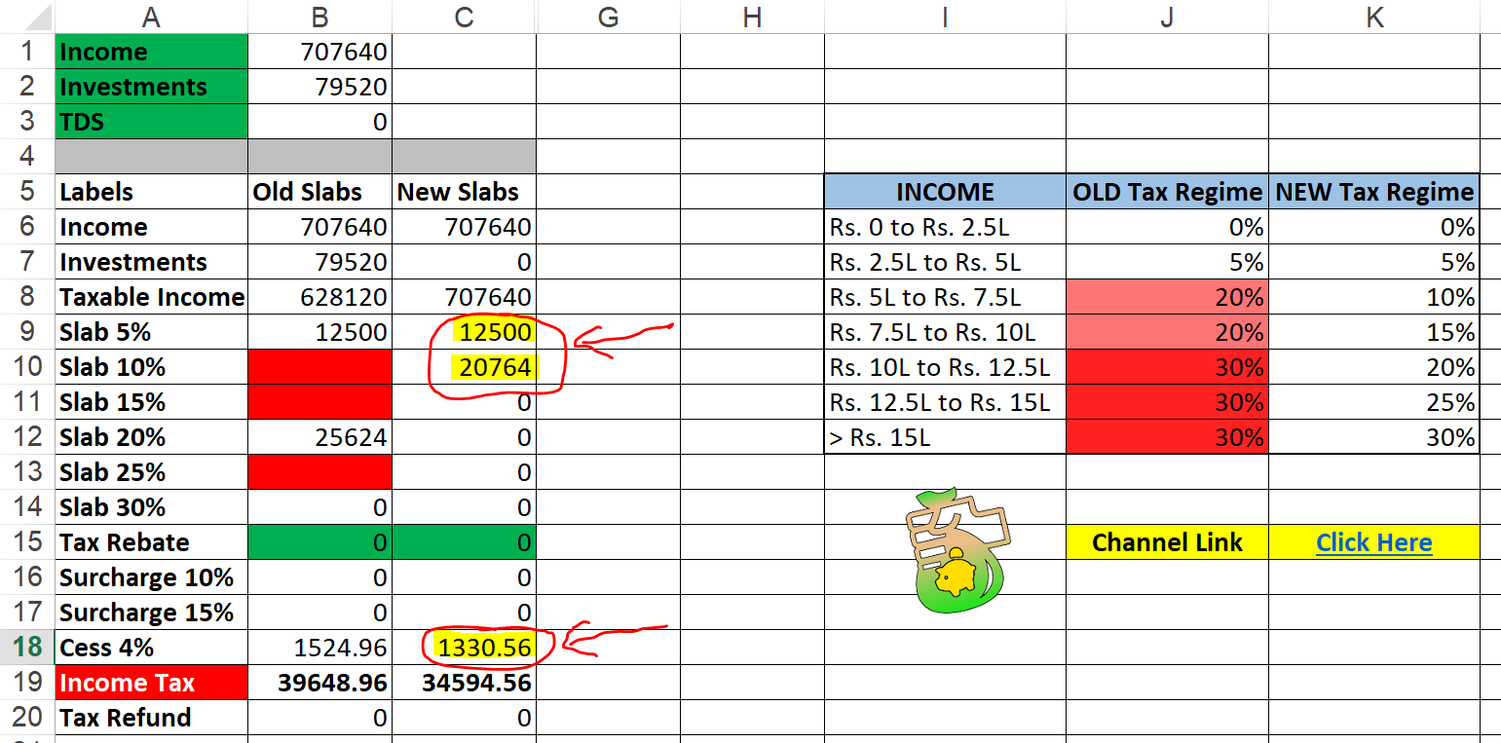Select the New Slabs header cell
This screenshot has height=743, width=1501.
463,191
